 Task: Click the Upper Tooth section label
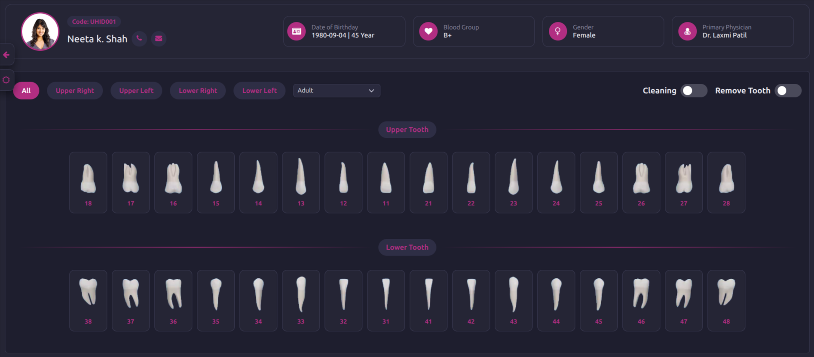click(x=407, y=130)
